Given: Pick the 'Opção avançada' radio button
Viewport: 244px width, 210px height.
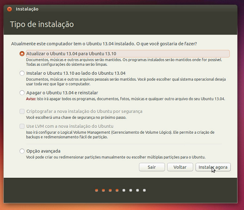Looking at the screenshot, I should (x=22, y=151).
